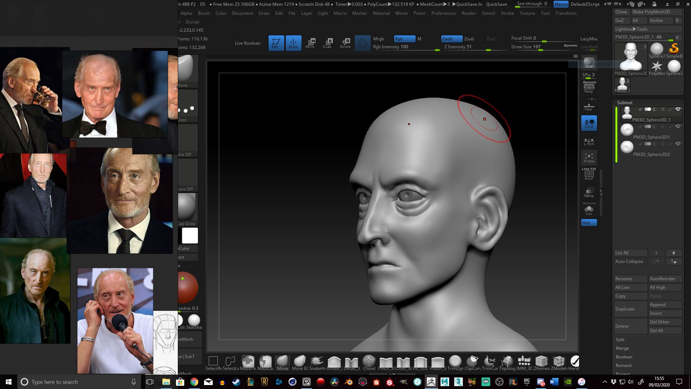Click the QuickSave button

pyautogui.click(x=496, y=4)
